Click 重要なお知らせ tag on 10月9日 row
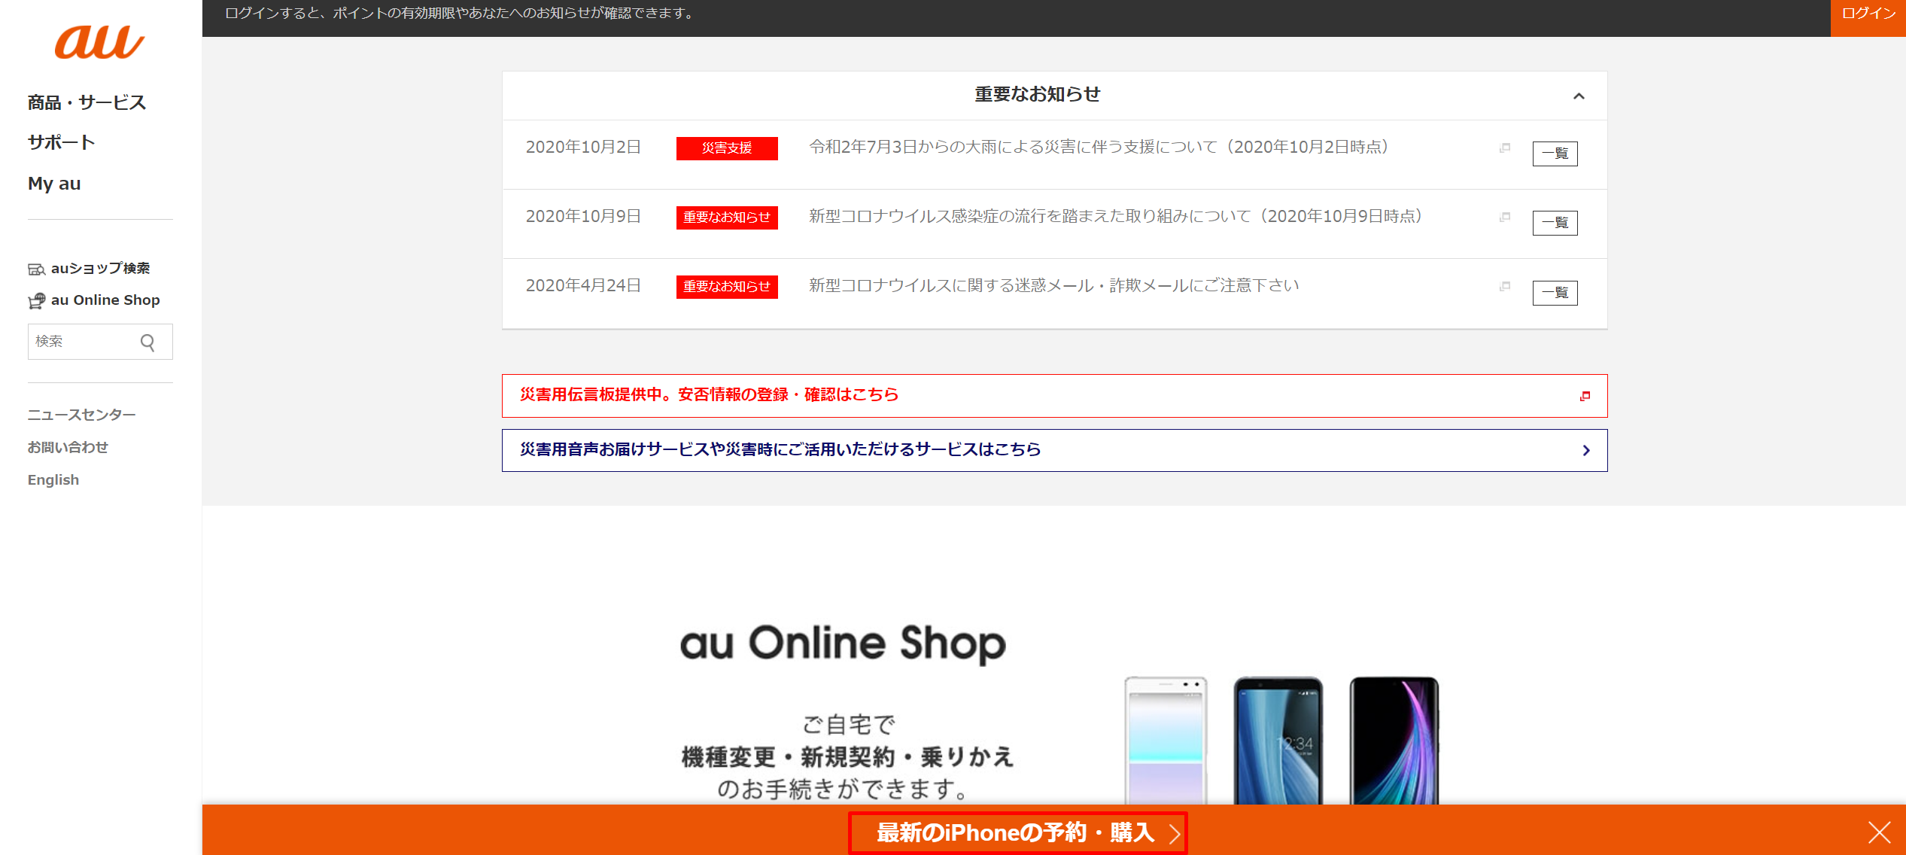This screenshot has width=1906, height=855. coord(727,218)
